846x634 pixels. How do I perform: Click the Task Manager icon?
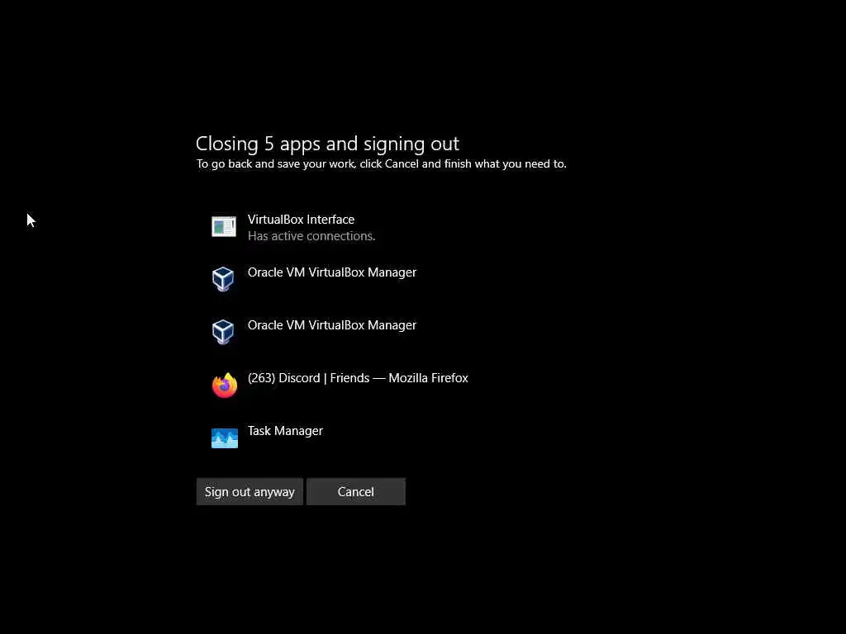(x=225, y=438)
